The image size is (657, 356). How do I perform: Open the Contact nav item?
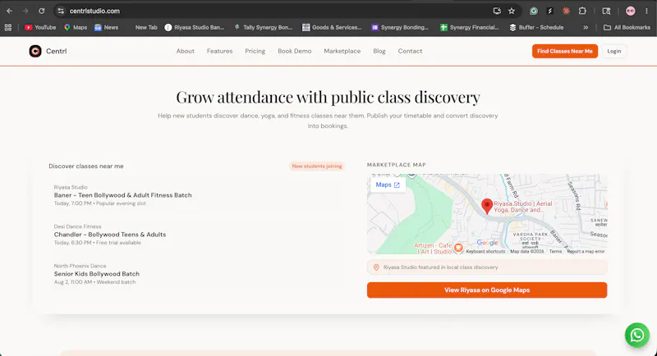click(410, 51)
